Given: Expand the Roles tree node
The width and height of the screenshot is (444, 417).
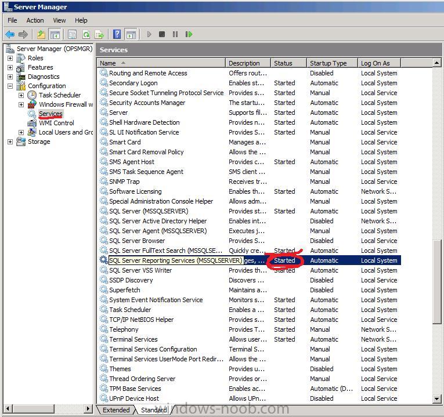Looking at the screenshot, I should tap(10, 58).
